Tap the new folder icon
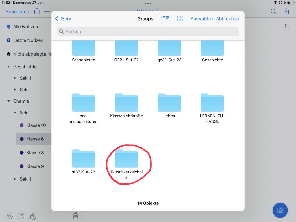The height and width of the screenshot is (222, 296). (164, 19)
